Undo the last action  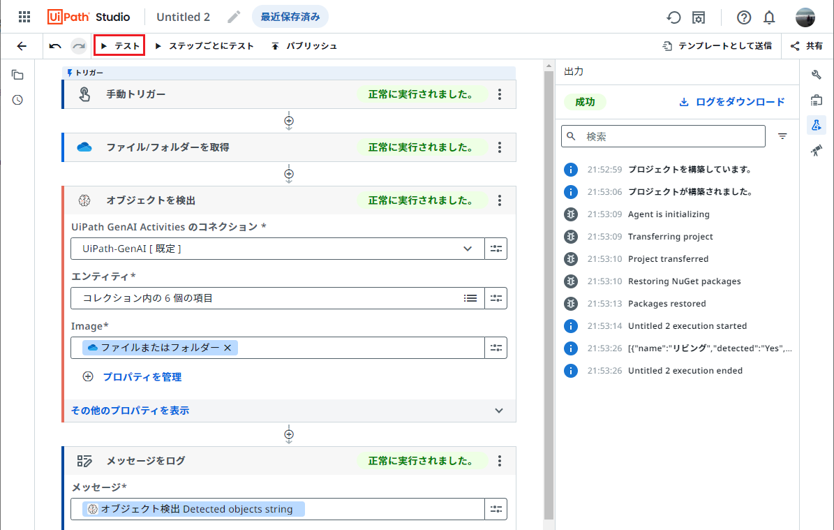55,46
